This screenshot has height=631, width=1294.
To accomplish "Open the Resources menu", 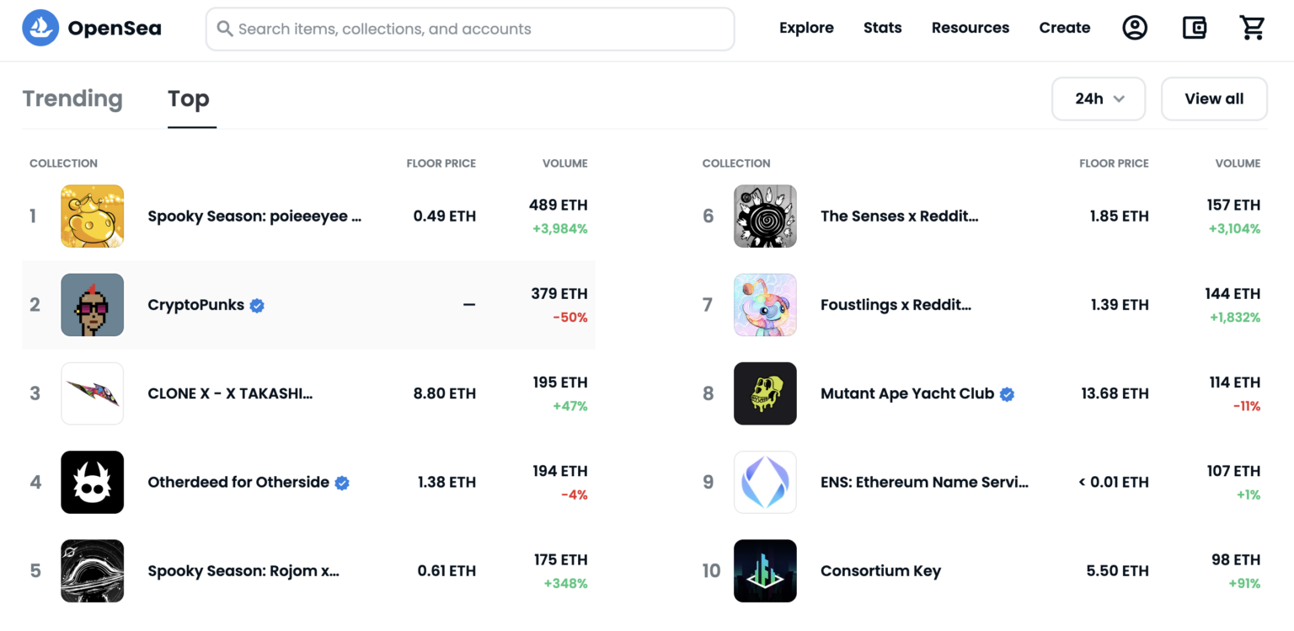I will click(970, 28).
